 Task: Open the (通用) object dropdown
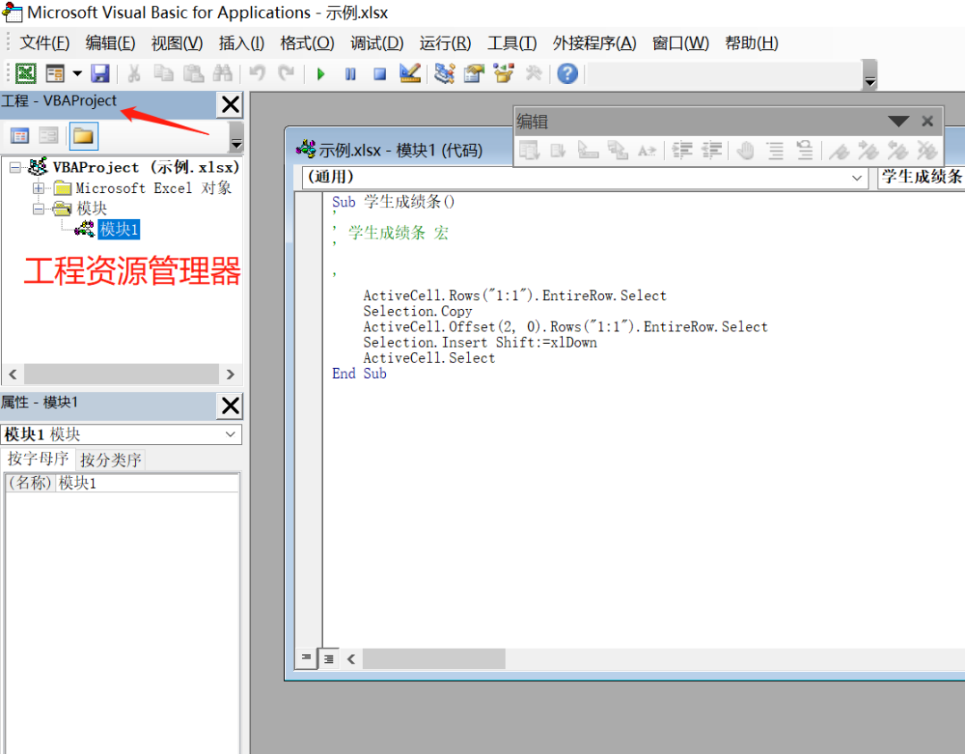tap(584, 177)
